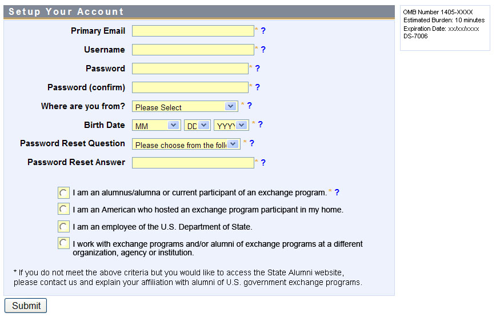Viewport: 500px width, 321px height.
Task: Click into the Primary Email field
Action: pos(193,31)
